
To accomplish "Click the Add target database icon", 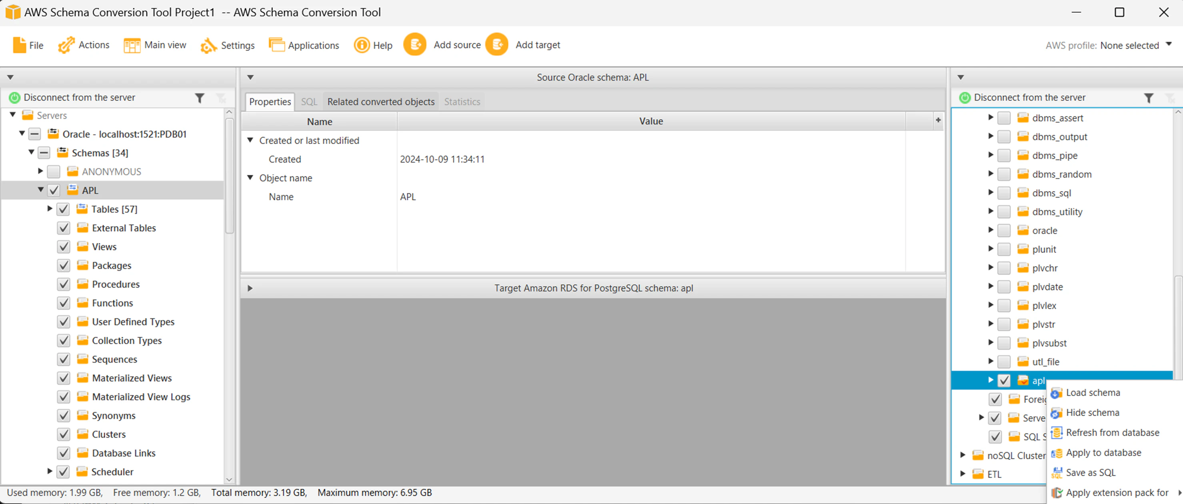I will coord(497,44).
